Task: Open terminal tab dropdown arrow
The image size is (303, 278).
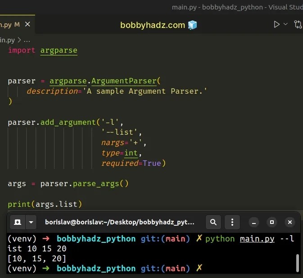Action: tap(31, 222)
